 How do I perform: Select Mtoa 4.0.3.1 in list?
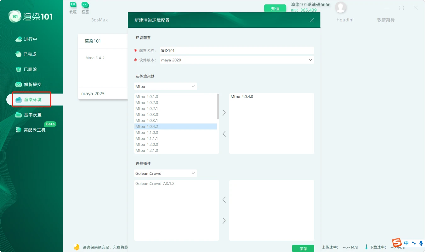(x=176, y=121)
